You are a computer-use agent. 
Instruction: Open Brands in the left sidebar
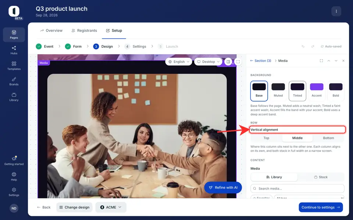point(14,81)
